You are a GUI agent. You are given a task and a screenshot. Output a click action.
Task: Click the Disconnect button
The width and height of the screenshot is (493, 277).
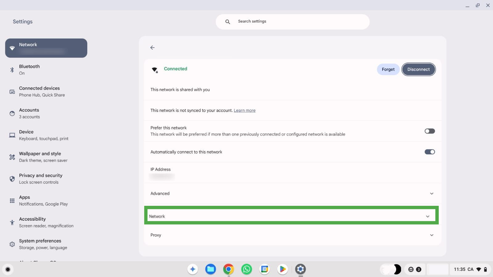point(418,69)
